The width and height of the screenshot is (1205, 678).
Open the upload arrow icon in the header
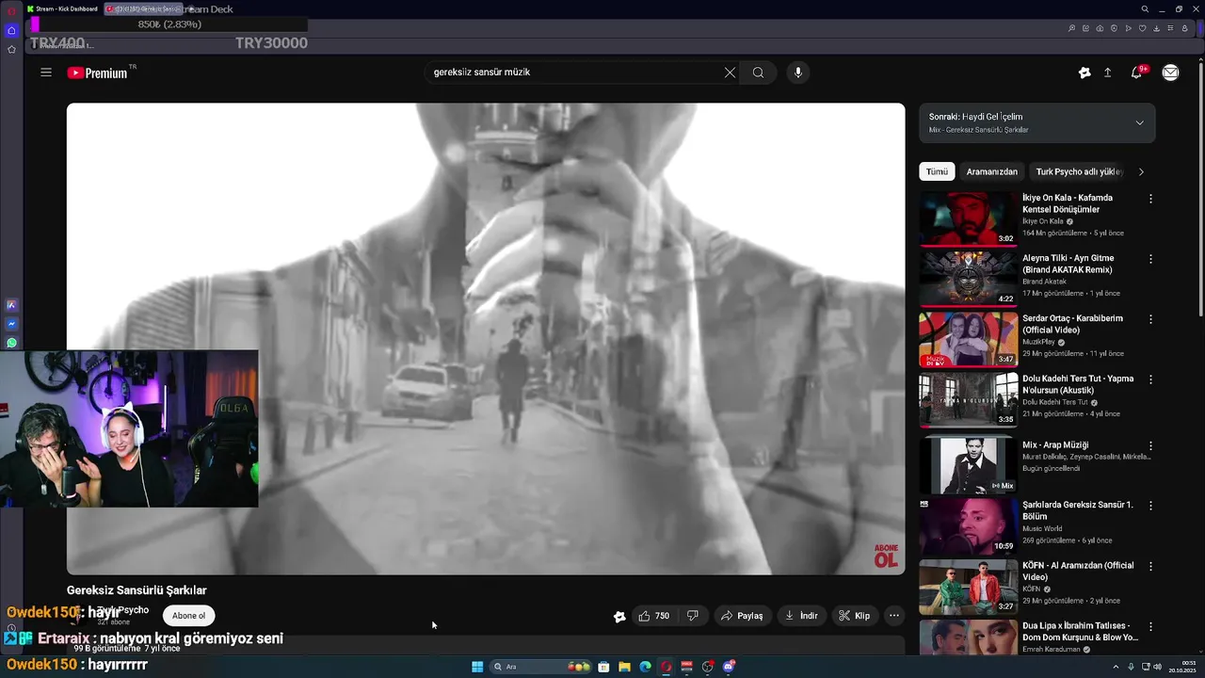pos(1108,73)
